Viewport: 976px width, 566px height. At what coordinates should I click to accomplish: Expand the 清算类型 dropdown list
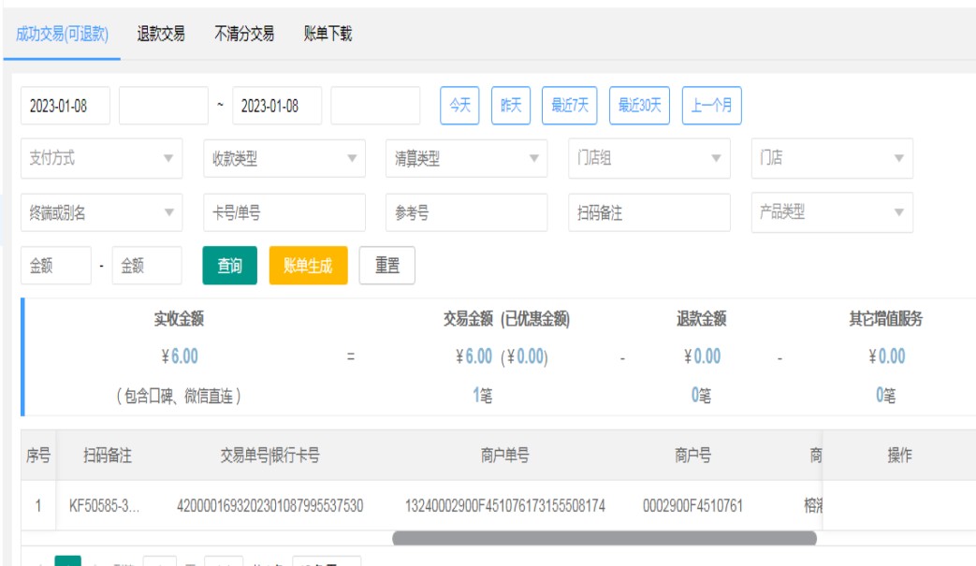[x=466, y=159]
